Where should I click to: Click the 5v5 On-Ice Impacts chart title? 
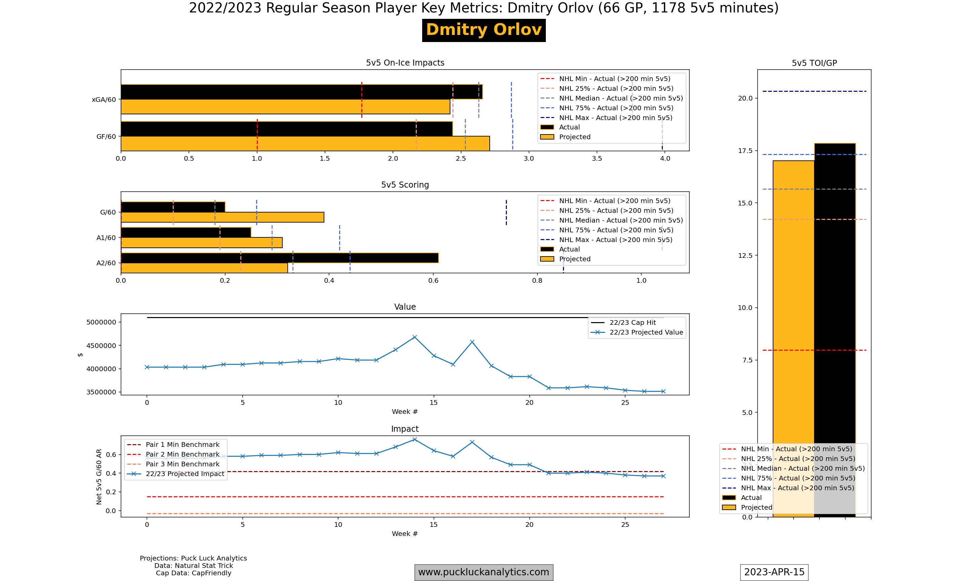pyautogui.click(x=405, y=63)
